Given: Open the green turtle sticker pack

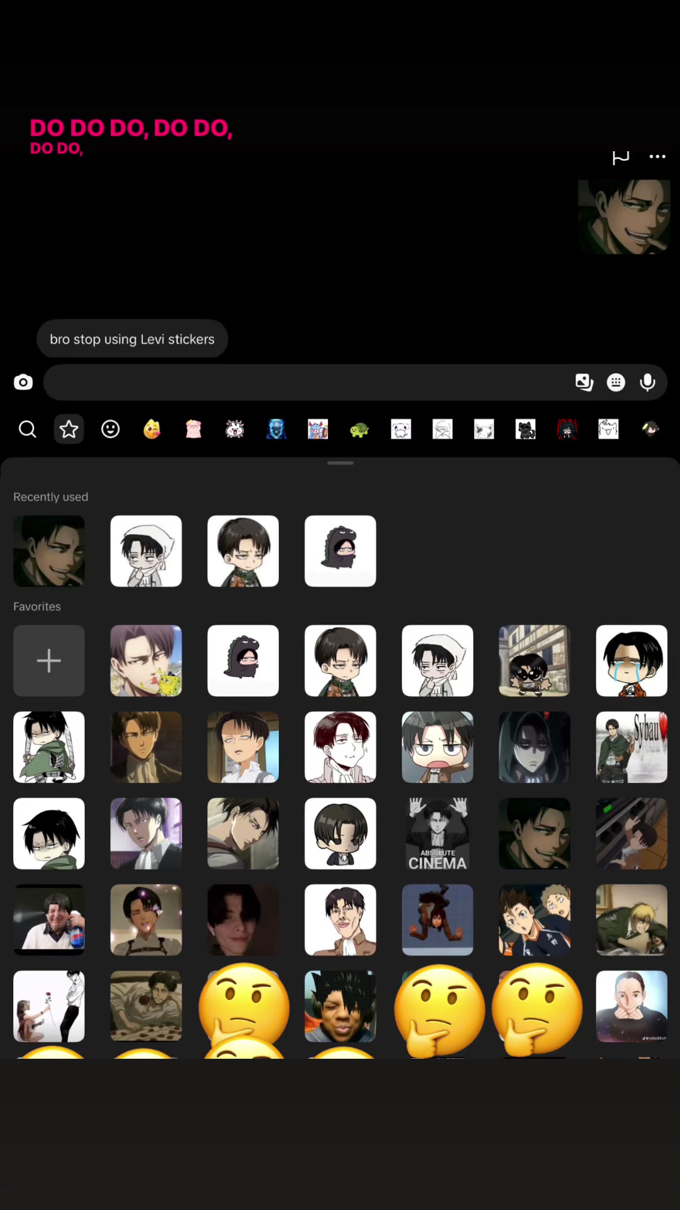Looking at the screenshot, I should tap(360, 430).
